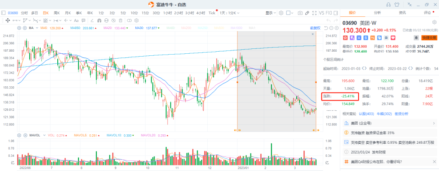This screenshot has height=171, width=439.
Task: Click the stock code 03690 in toolbar
Action: [x=13, y=13]
